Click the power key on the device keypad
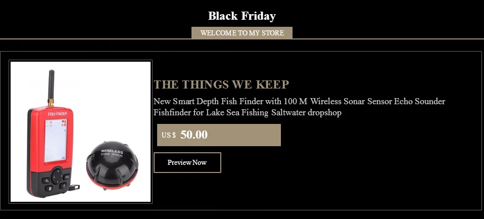This screenshot has height=219, width=484. coord(63,186)
